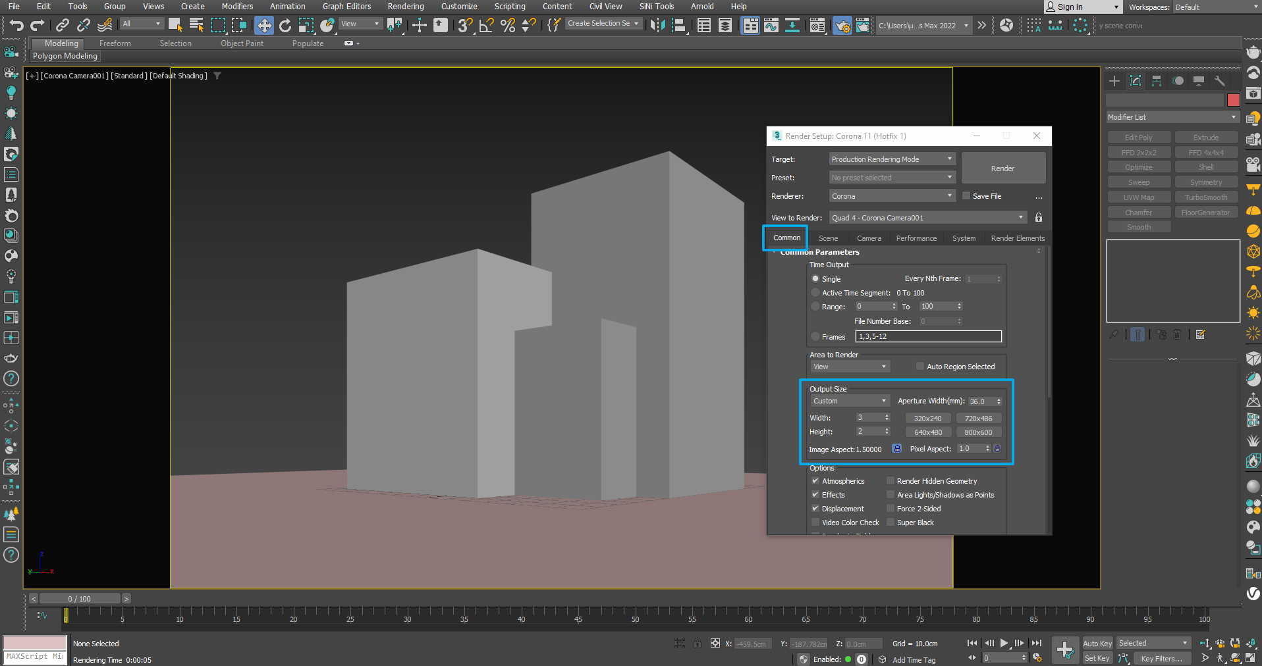Viewport: 1262px width, 666px height.
Task: Choose the 800x600 output size preset
Action: click(x=978, y=432)
